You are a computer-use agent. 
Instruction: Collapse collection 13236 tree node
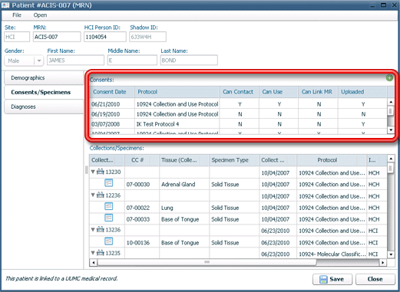[93, 230]
